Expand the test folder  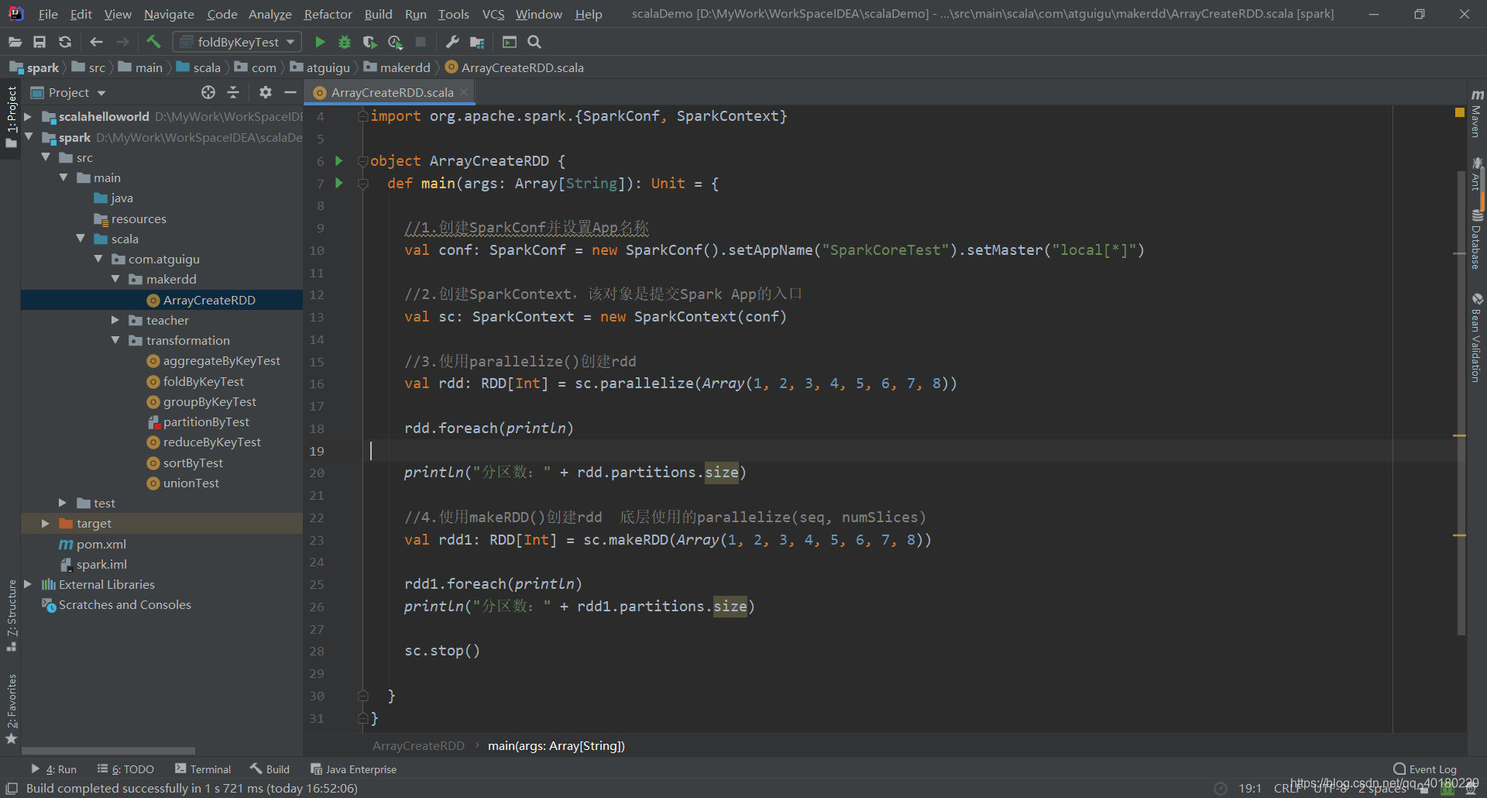click(63, 503)
